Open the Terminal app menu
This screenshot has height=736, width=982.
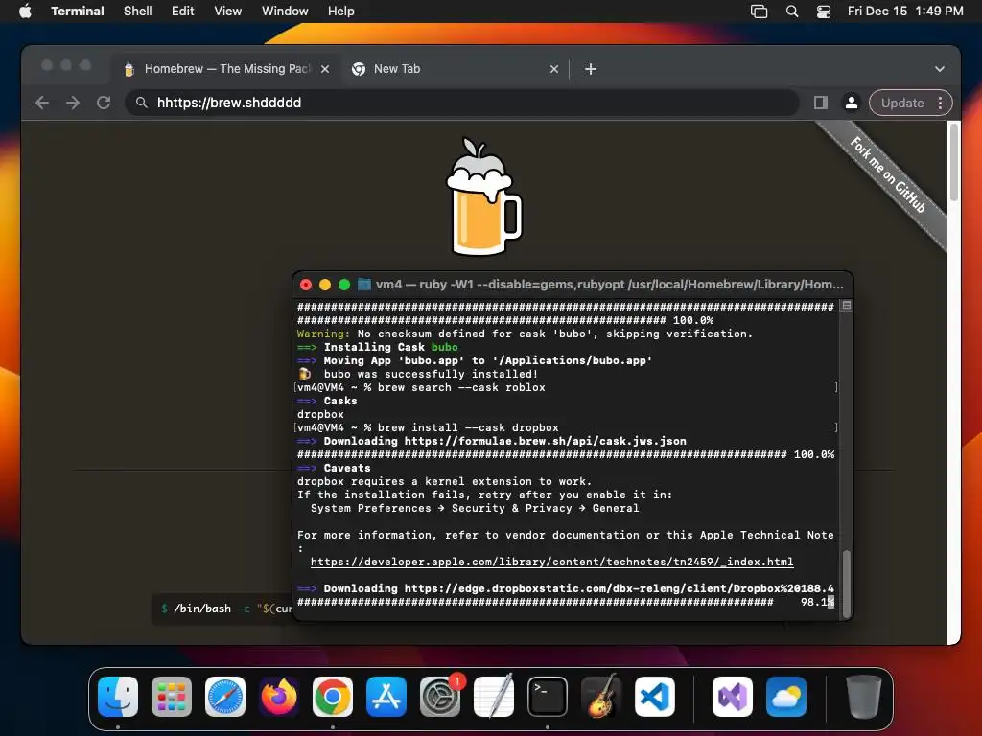77,11
